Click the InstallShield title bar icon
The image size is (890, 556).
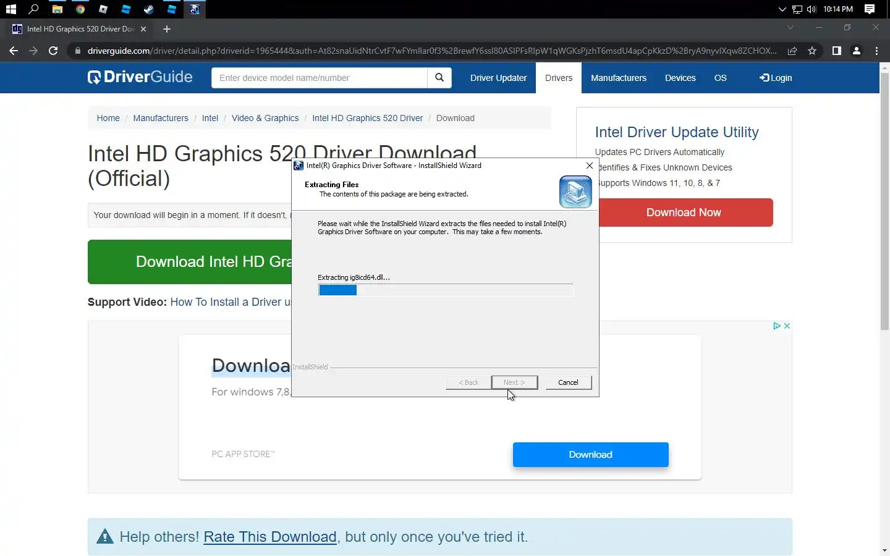(x=299, y=166)
